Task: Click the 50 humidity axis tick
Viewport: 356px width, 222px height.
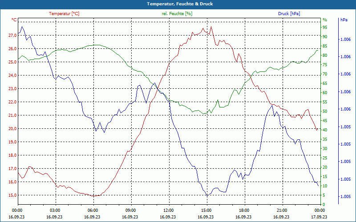Action: (x=325, y=111)
